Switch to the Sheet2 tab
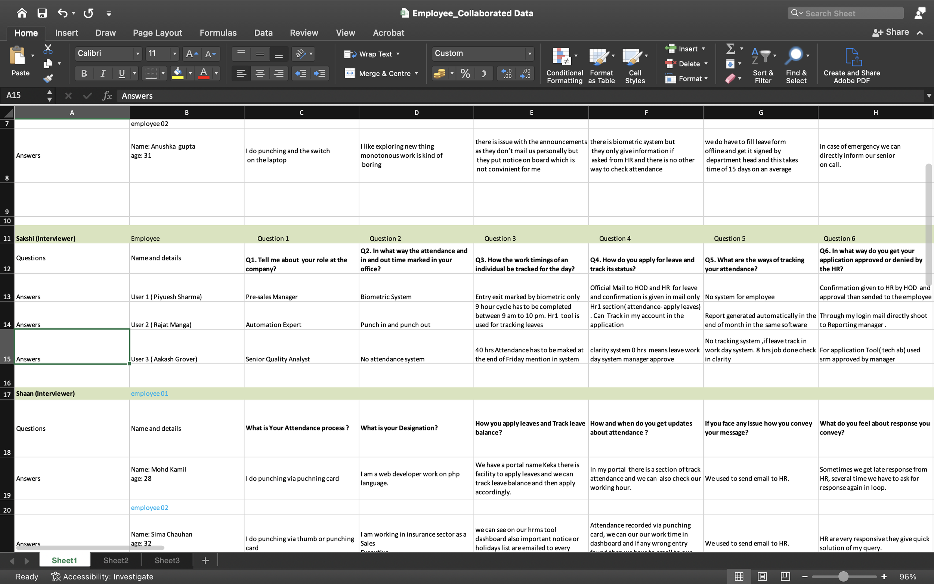The width and height of the screenshot is (934, 584). coord(116,560)
